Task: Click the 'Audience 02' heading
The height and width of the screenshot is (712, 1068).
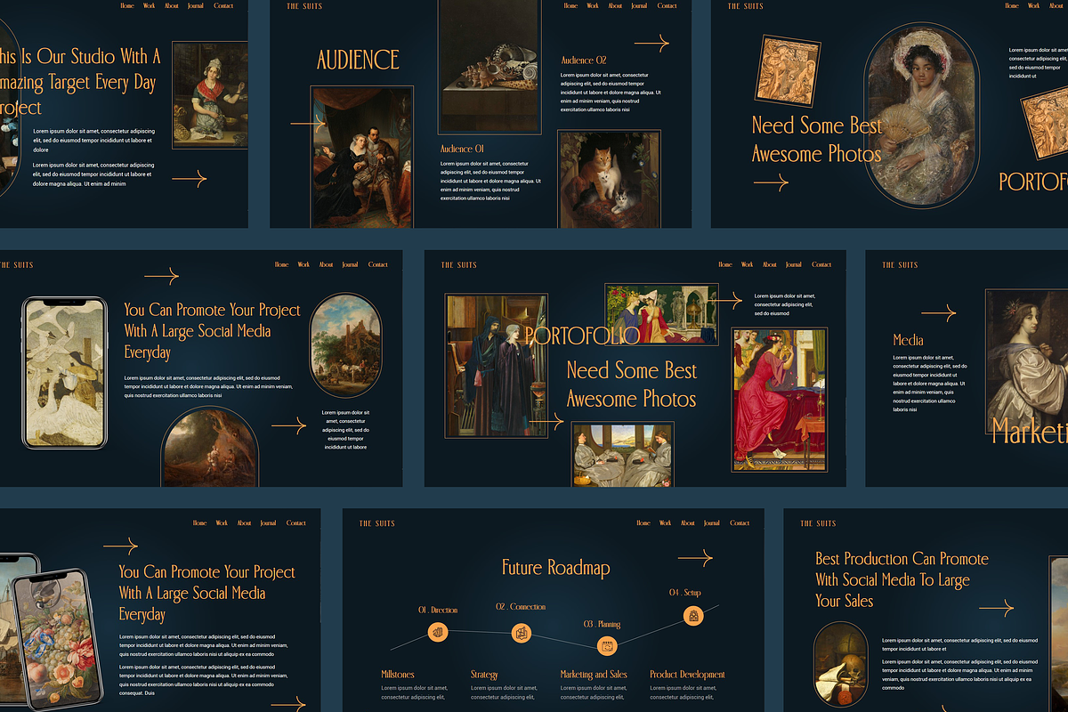Action: tap(584, 61)
